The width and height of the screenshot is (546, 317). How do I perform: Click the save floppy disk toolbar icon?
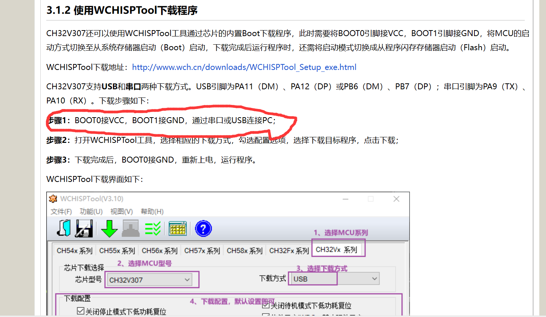pyautogui.click(x=84, y=228)
